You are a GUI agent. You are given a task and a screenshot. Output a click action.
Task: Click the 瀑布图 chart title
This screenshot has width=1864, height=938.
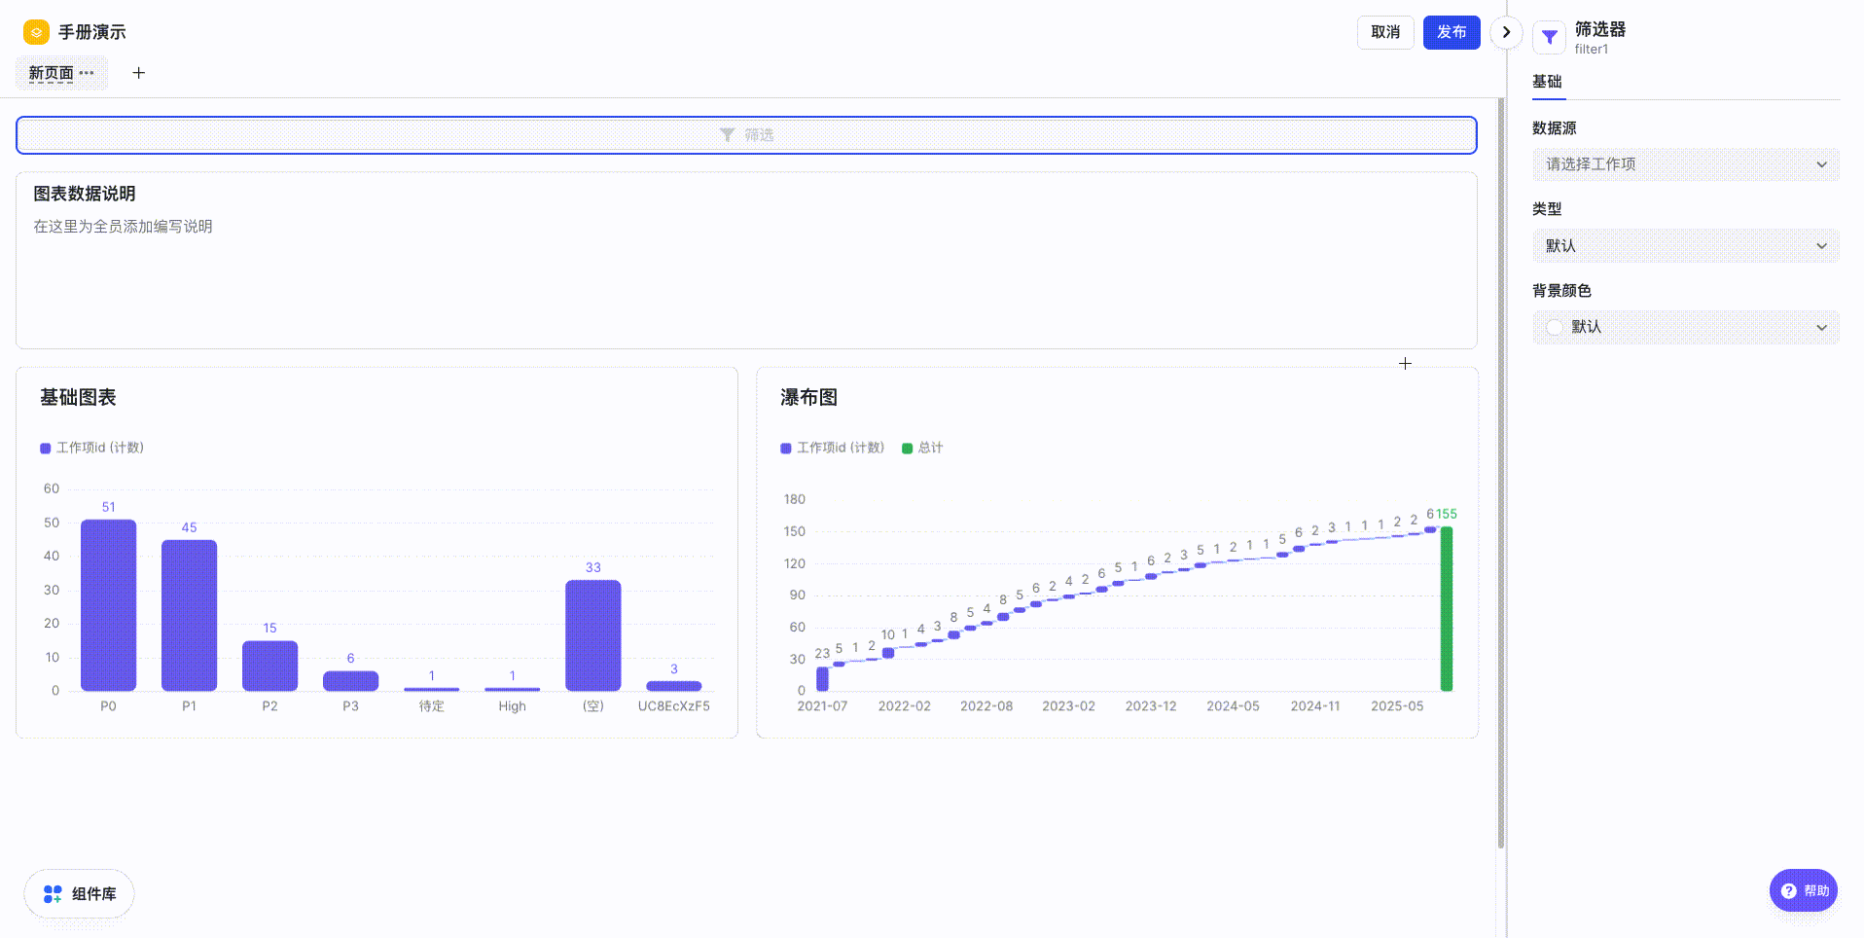808,397
